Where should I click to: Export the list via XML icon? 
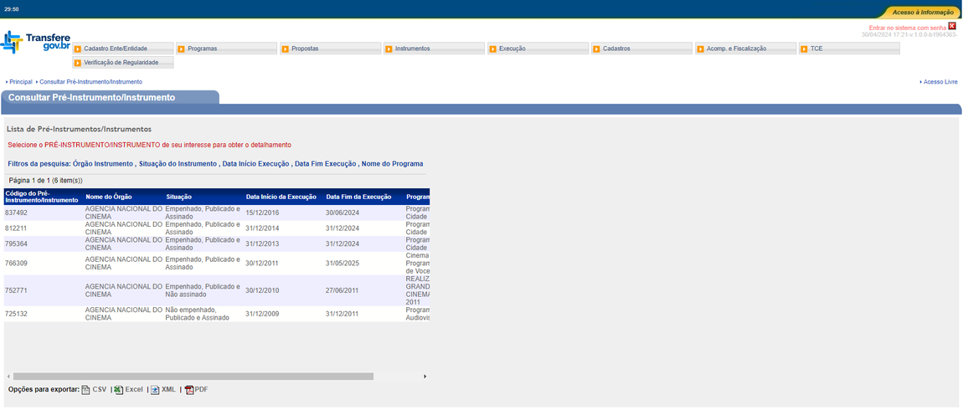(x=155, y=390)
